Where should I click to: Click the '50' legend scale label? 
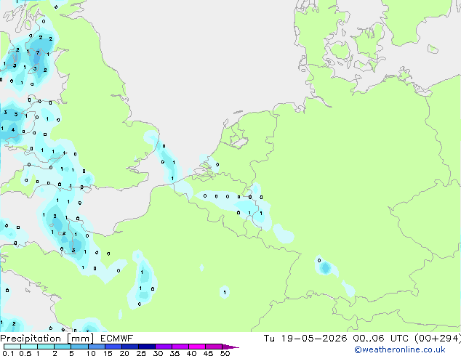(225, 353)
